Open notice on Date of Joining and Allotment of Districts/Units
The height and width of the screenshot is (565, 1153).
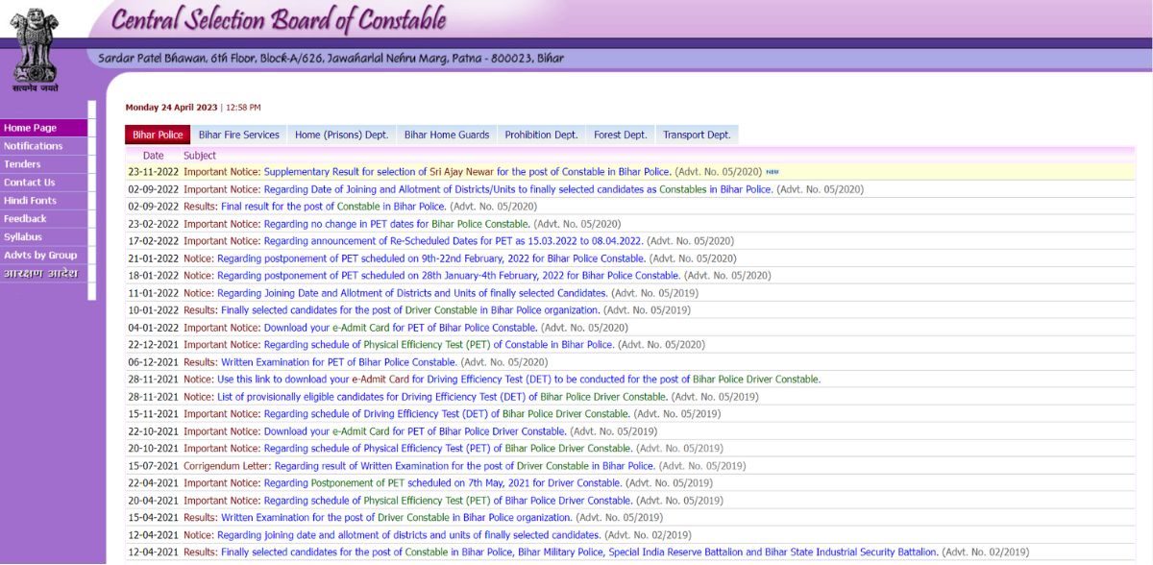[x=518, y=189]
